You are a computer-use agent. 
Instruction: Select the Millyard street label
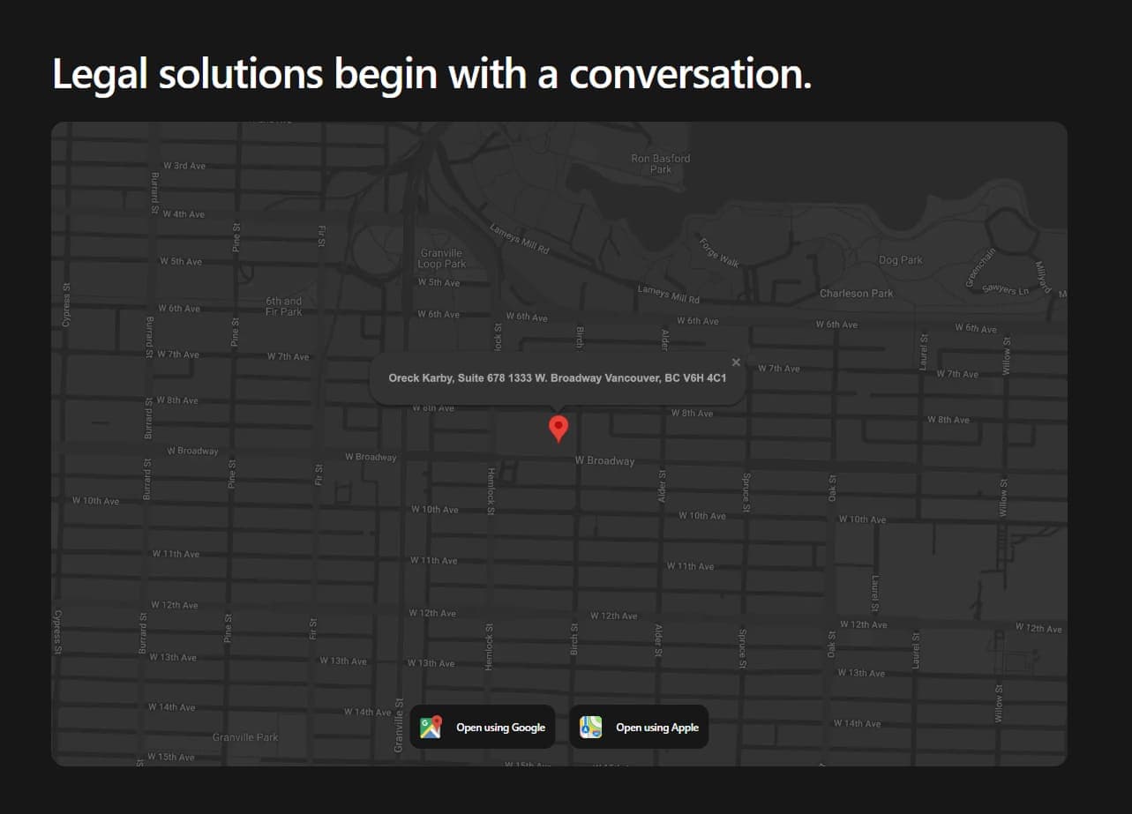(x=1044, y=276)
